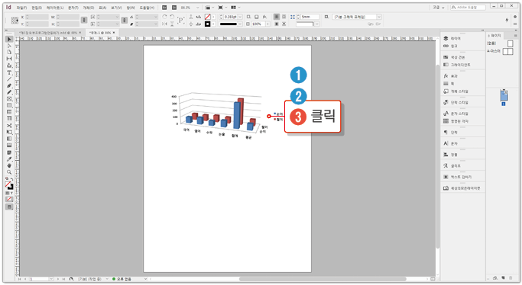Click the fill/stroke swatch in toolbox
Screen dimensions: 522x285
tap(8, 185)
